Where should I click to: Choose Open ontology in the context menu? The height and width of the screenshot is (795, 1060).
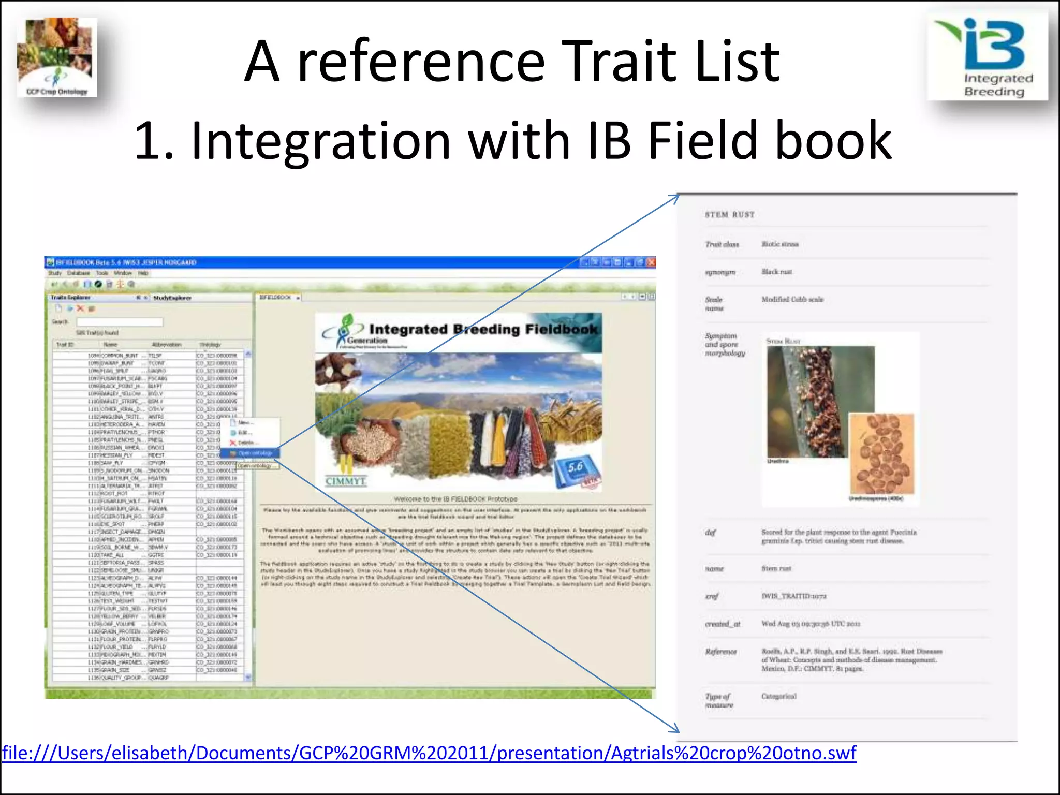point(251,453)
